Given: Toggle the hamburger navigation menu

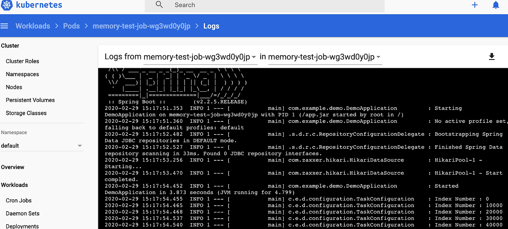Looking at the screenshot, I should pyautogui.click(x=4, y=26).
